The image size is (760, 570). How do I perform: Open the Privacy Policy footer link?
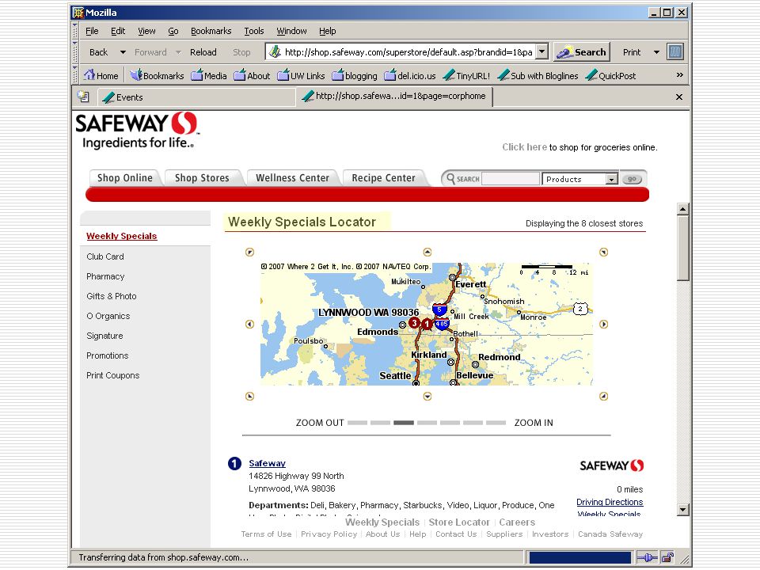point(329,534)
